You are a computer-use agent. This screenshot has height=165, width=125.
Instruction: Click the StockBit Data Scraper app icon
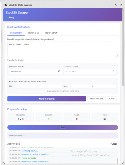pyautogui.click(x=6, y=5)
